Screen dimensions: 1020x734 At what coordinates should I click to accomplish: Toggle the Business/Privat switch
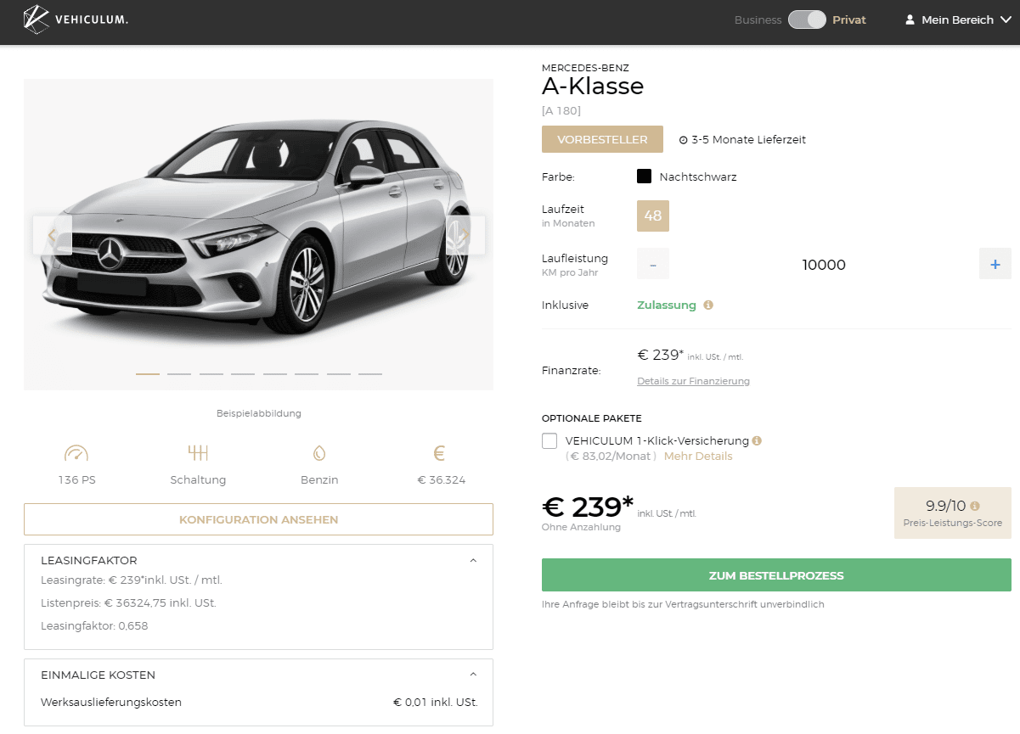(807, 20)
